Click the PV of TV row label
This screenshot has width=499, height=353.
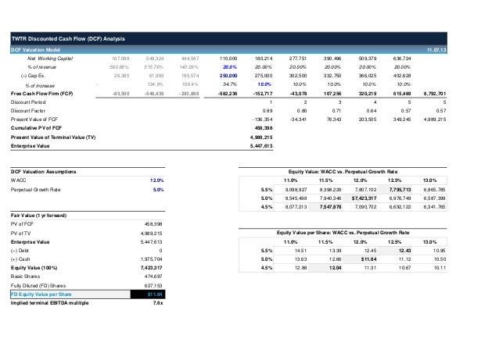tap(20, 234)
